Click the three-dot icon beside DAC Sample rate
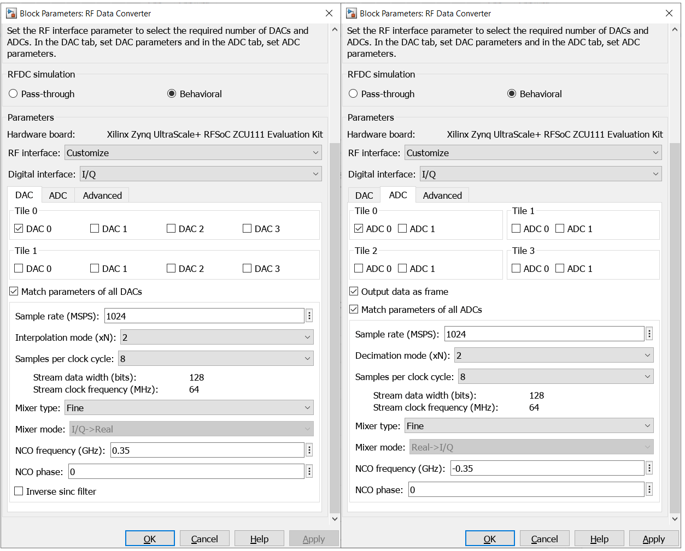This screenshot has width=685, height=551. tap(309, 316)
